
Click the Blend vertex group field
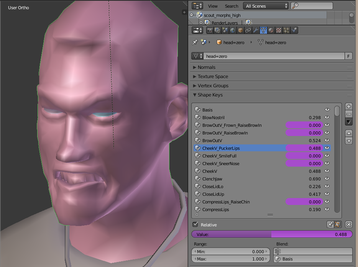pos(313,251)
